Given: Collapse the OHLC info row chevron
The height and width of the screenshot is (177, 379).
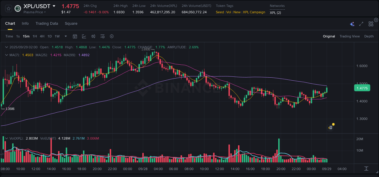Looking at the screenshot, I should [7, 47].
